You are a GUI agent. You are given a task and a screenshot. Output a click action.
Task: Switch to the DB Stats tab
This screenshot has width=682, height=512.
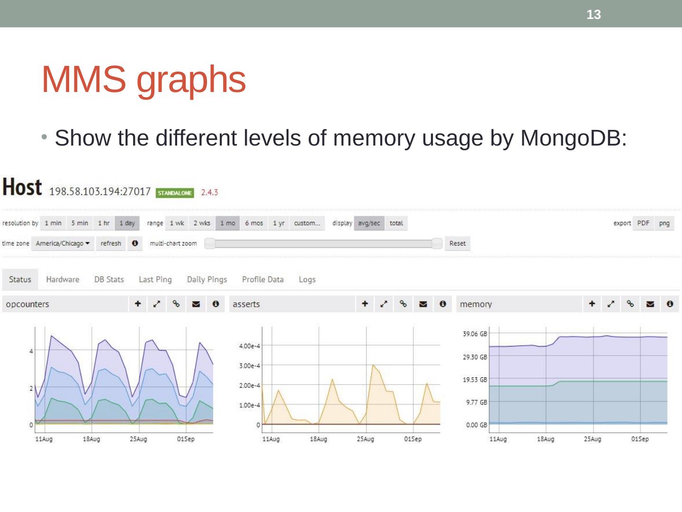click(x=109, y=280)
